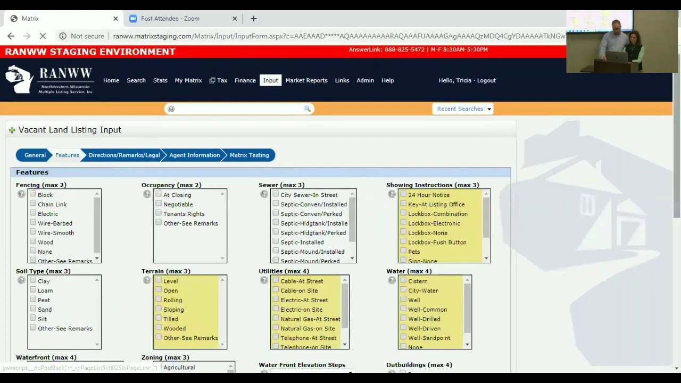This screenshot has height=383, width=681.
Task: Click help icon beside Showing Instructions list
Action: click(392, 194)
